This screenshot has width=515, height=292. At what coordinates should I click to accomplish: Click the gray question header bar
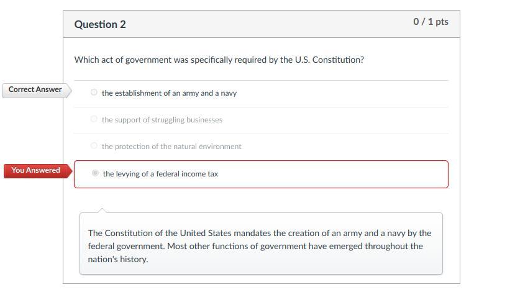(x=261, y=24)
